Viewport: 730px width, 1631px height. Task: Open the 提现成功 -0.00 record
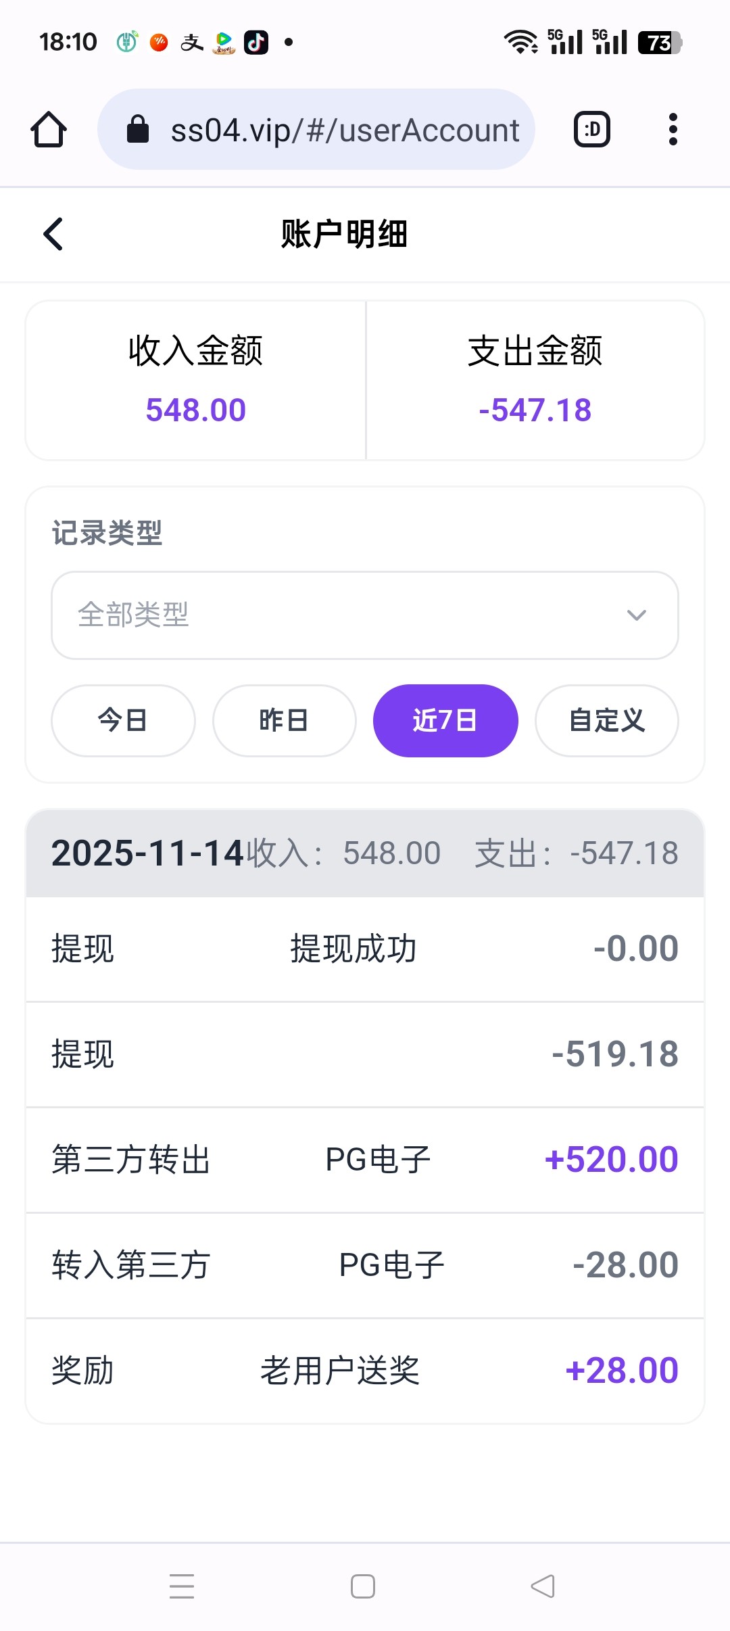point(365,949)
